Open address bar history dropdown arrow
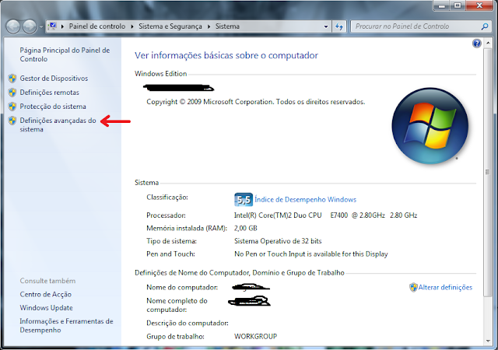The image size is (498, 350). click(326, 26)
